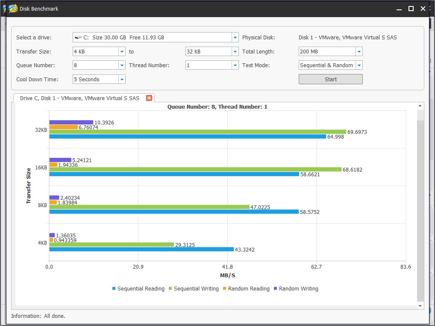
Task: Click the 16KB sequential writing bar 68.6182
Action: coord(195,169)
